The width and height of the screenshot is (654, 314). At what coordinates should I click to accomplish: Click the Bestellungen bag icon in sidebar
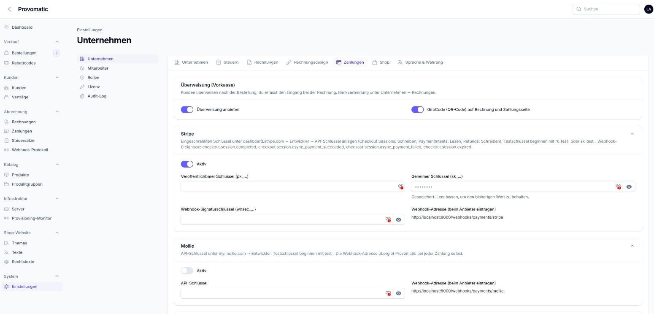point(6,53)
